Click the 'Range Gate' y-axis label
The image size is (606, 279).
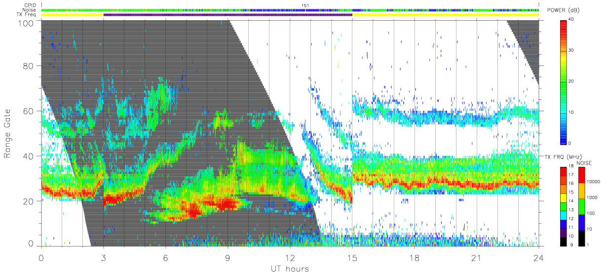(8, 134)
